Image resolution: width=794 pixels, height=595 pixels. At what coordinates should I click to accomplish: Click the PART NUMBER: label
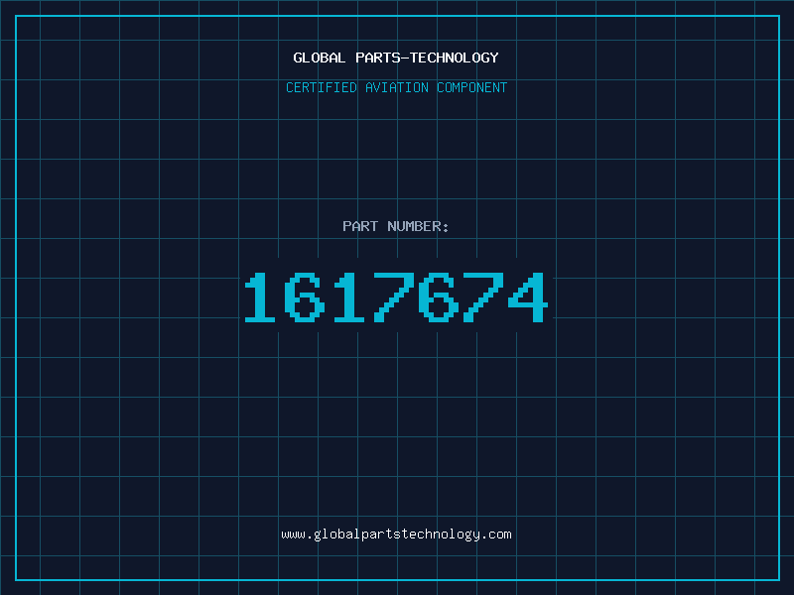pos(396,226)
